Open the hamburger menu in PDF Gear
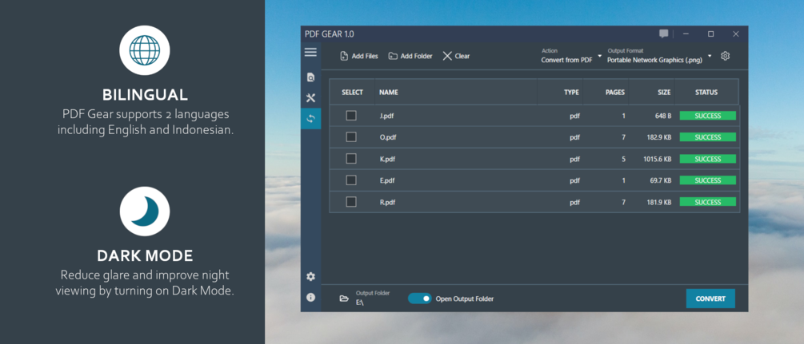This screenshot has height=344, width=804. [x=310, y=52]
